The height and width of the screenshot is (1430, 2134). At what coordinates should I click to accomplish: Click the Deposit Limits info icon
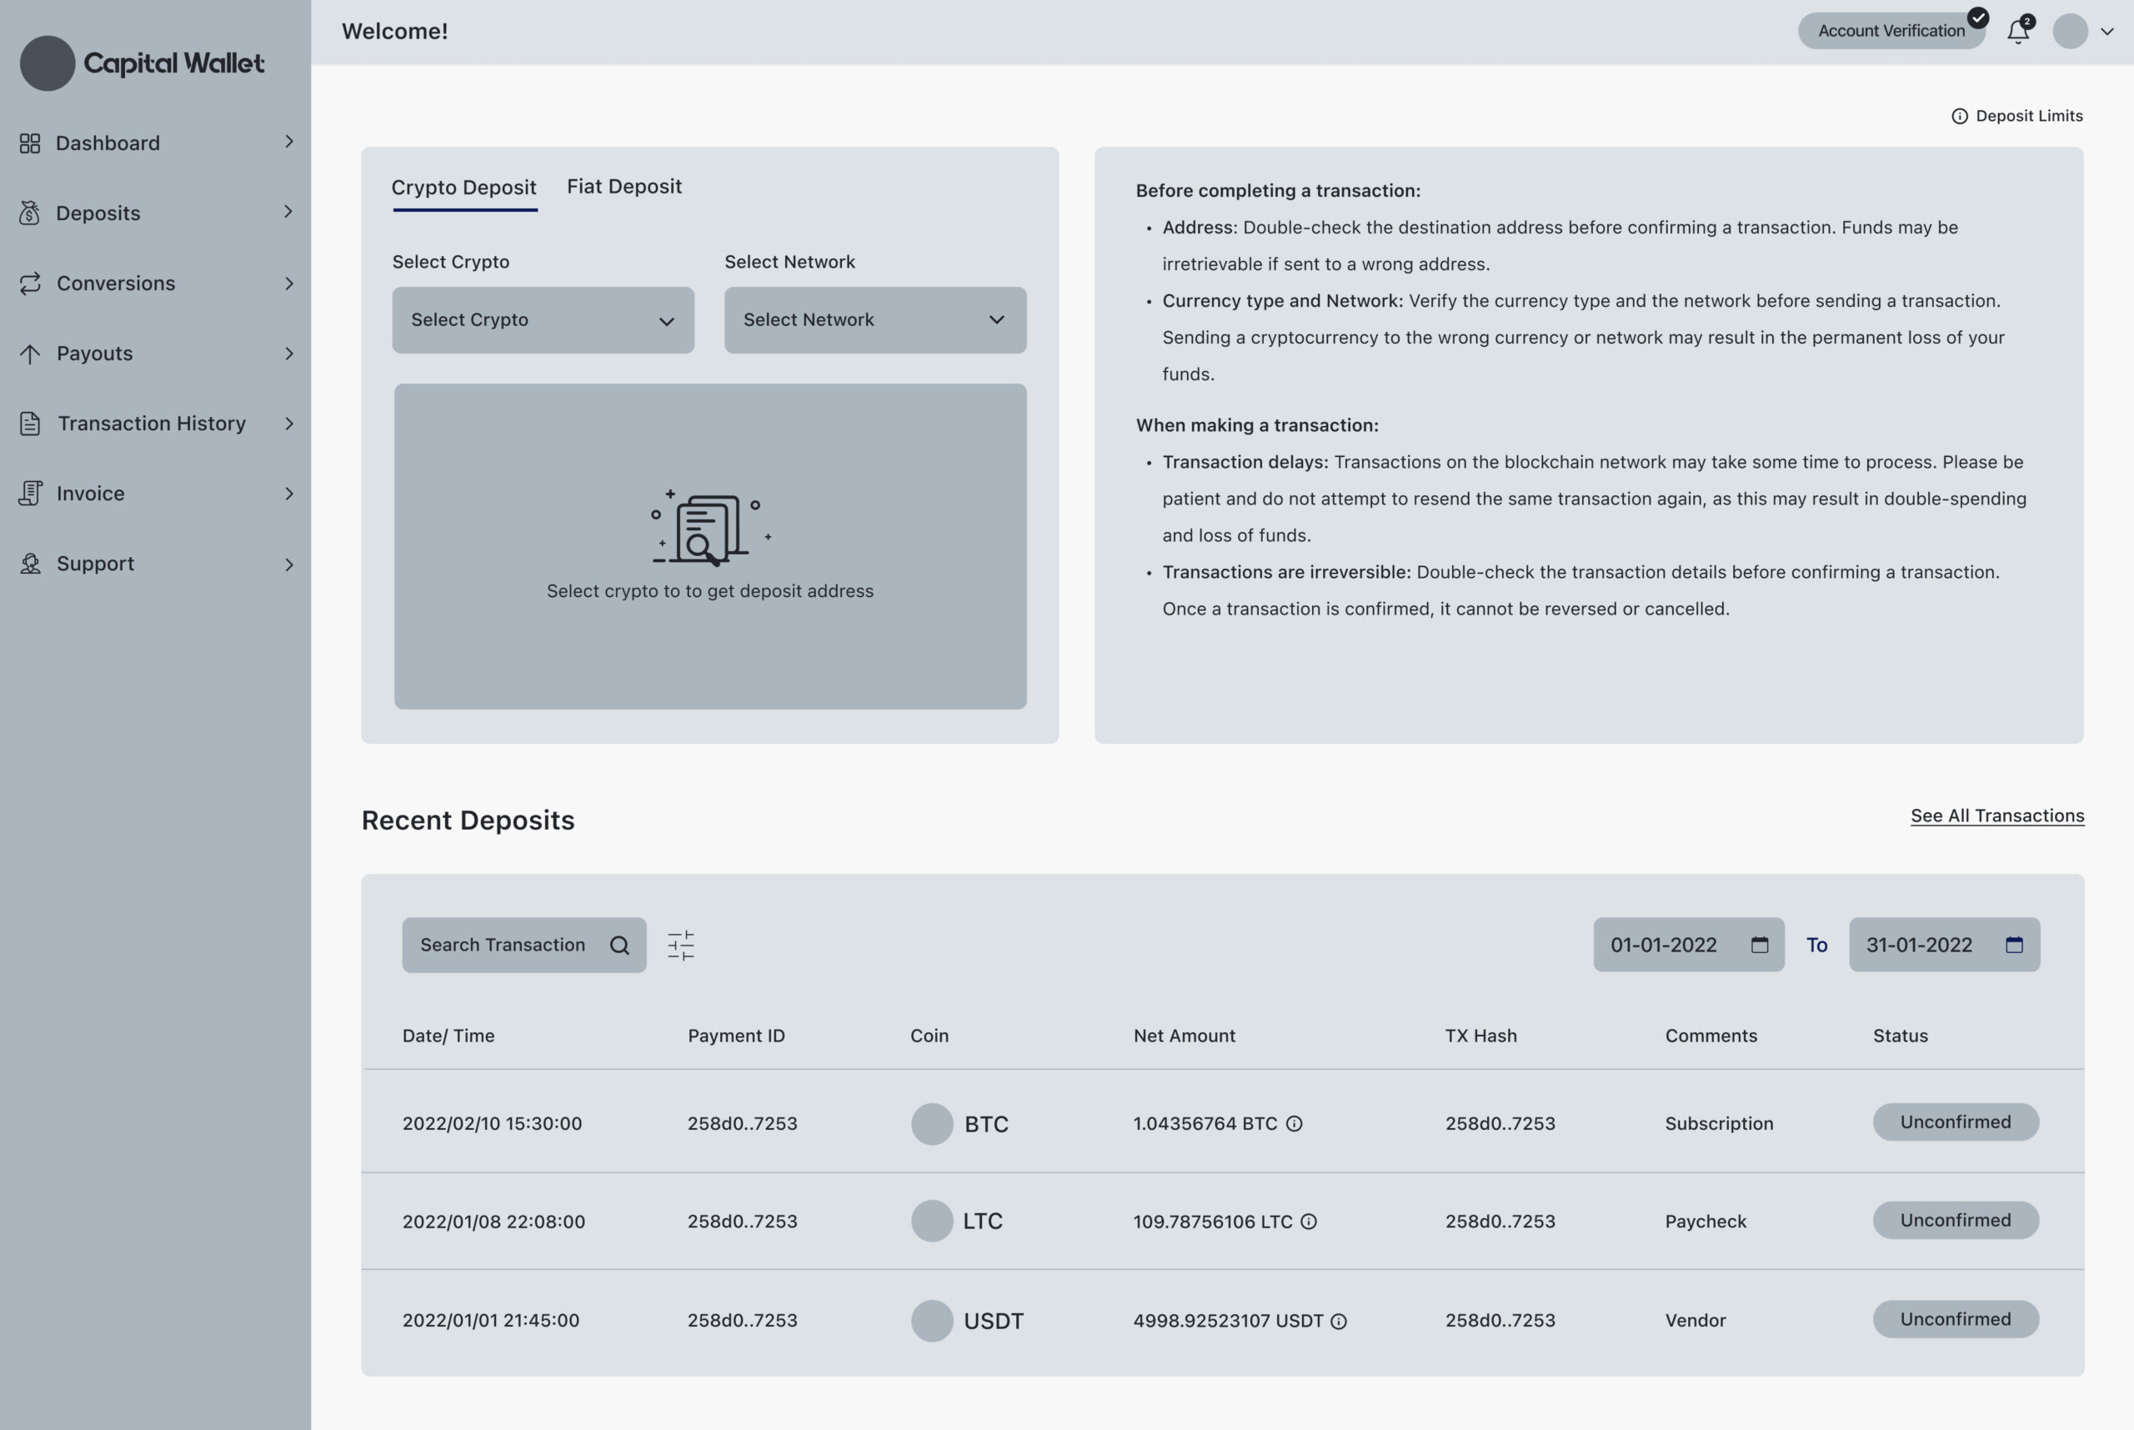(x=1960, y=116)
